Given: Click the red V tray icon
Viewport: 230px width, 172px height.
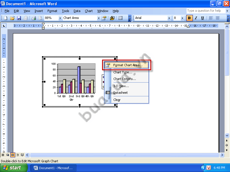Looking at the screenshot, I should click(x=209, y=168).
